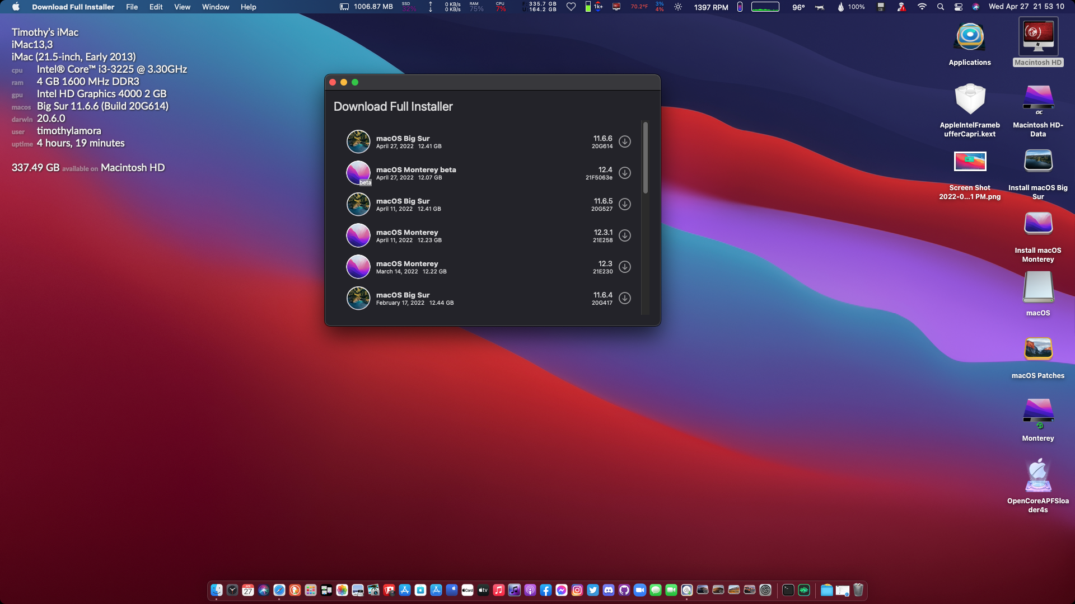Open Calendar from the Dock
1075x604 pixels.
[248, 590]
